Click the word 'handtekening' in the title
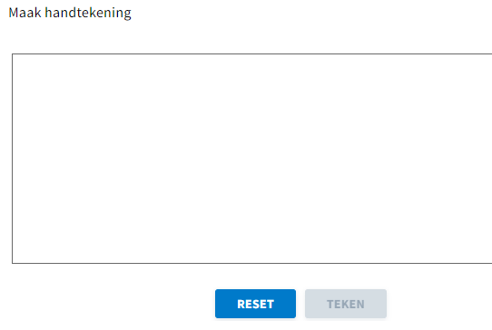 click(x=88, y=14)
